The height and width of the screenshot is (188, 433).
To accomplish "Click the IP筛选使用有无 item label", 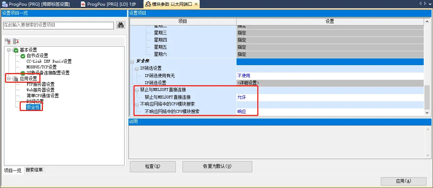I will [x=160, y=76].
